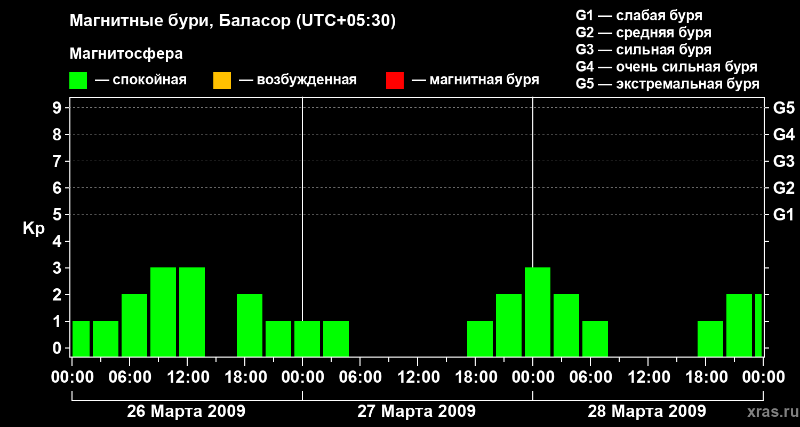
Task: Click the 00:00 label between 27 and 28 Марта
Action: point(533,377)
